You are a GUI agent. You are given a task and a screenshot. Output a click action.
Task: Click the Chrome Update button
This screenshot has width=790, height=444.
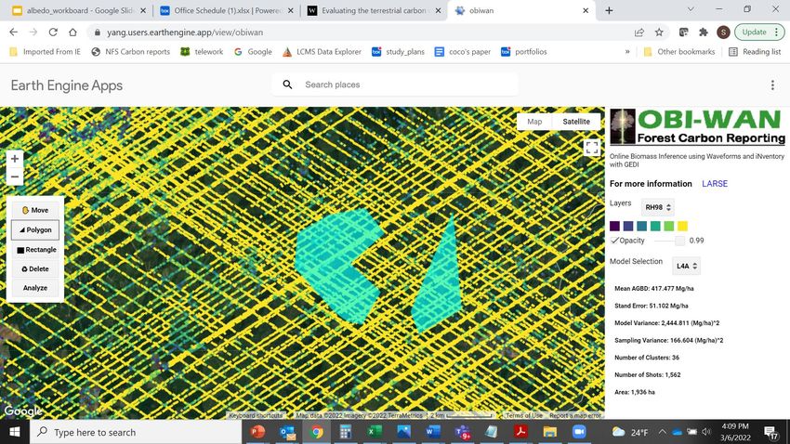coord(759,33)
